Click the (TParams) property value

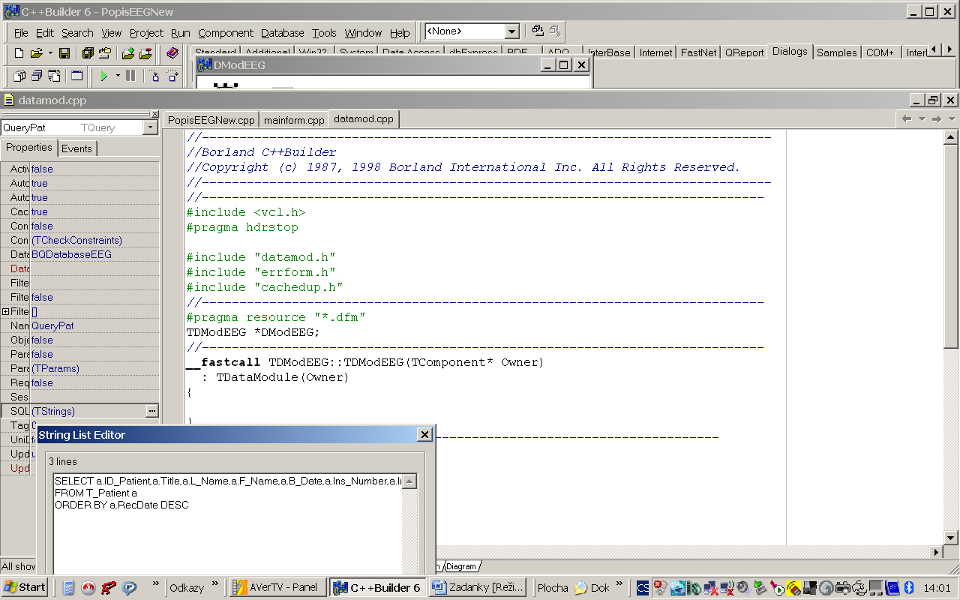55,368
